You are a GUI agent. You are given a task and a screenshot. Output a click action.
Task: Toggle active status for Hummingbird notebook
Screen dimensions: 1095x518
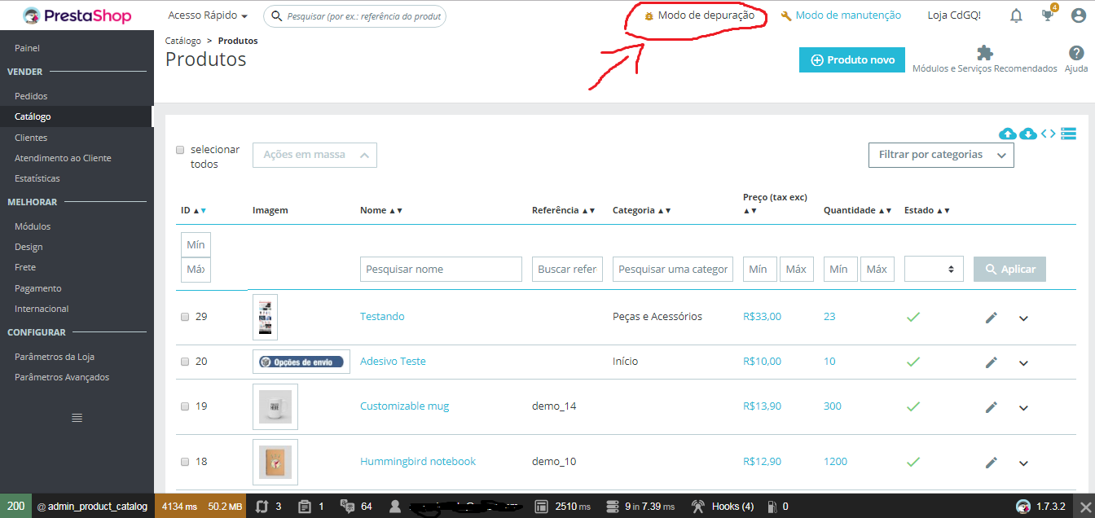tap(913, 462)
